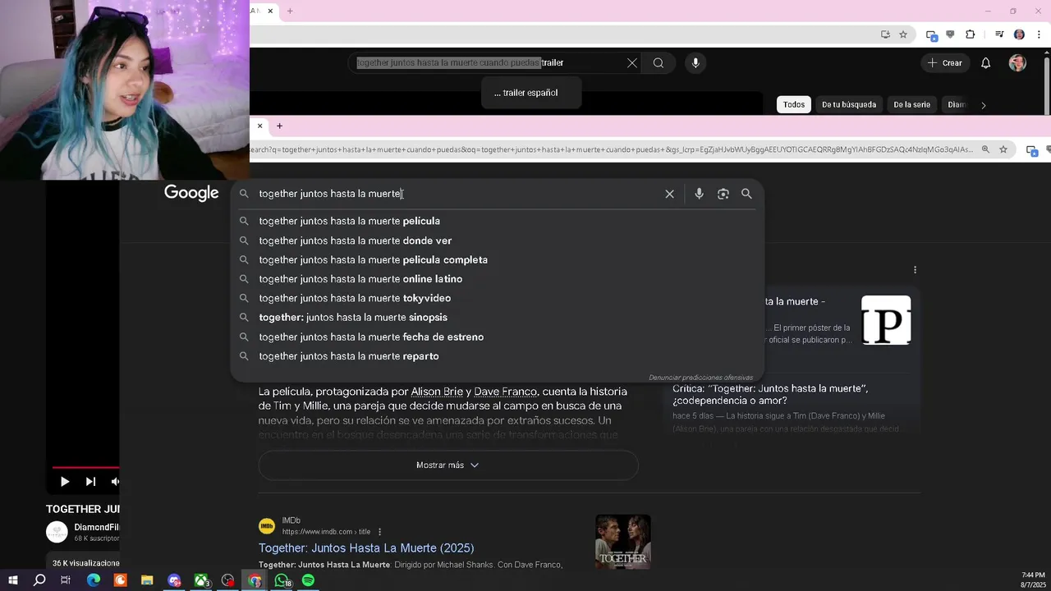Open File Explorer from taskbar
Image resolution: width=1051 pixels, height=591 pixels.
(x=147, y=580)
